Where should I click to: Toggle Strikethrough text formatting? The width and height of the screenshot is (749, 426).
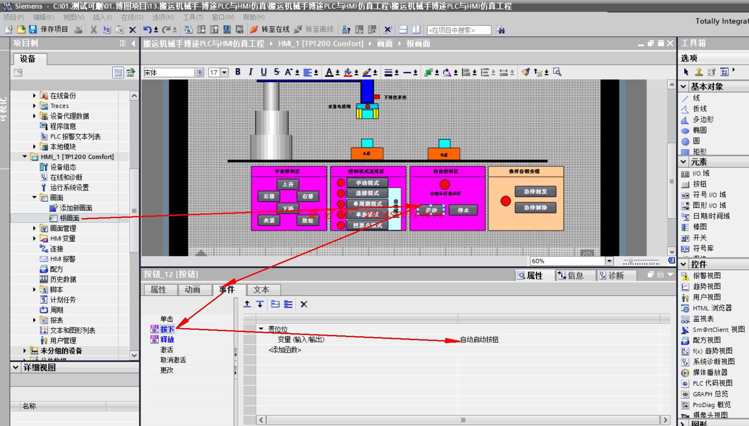pyautogui.click(x=276, y=72)
